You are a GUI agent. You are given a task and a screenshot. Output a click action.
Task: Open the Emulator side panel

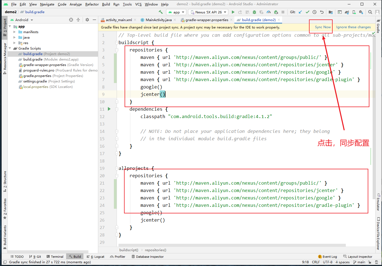(378, 202)
